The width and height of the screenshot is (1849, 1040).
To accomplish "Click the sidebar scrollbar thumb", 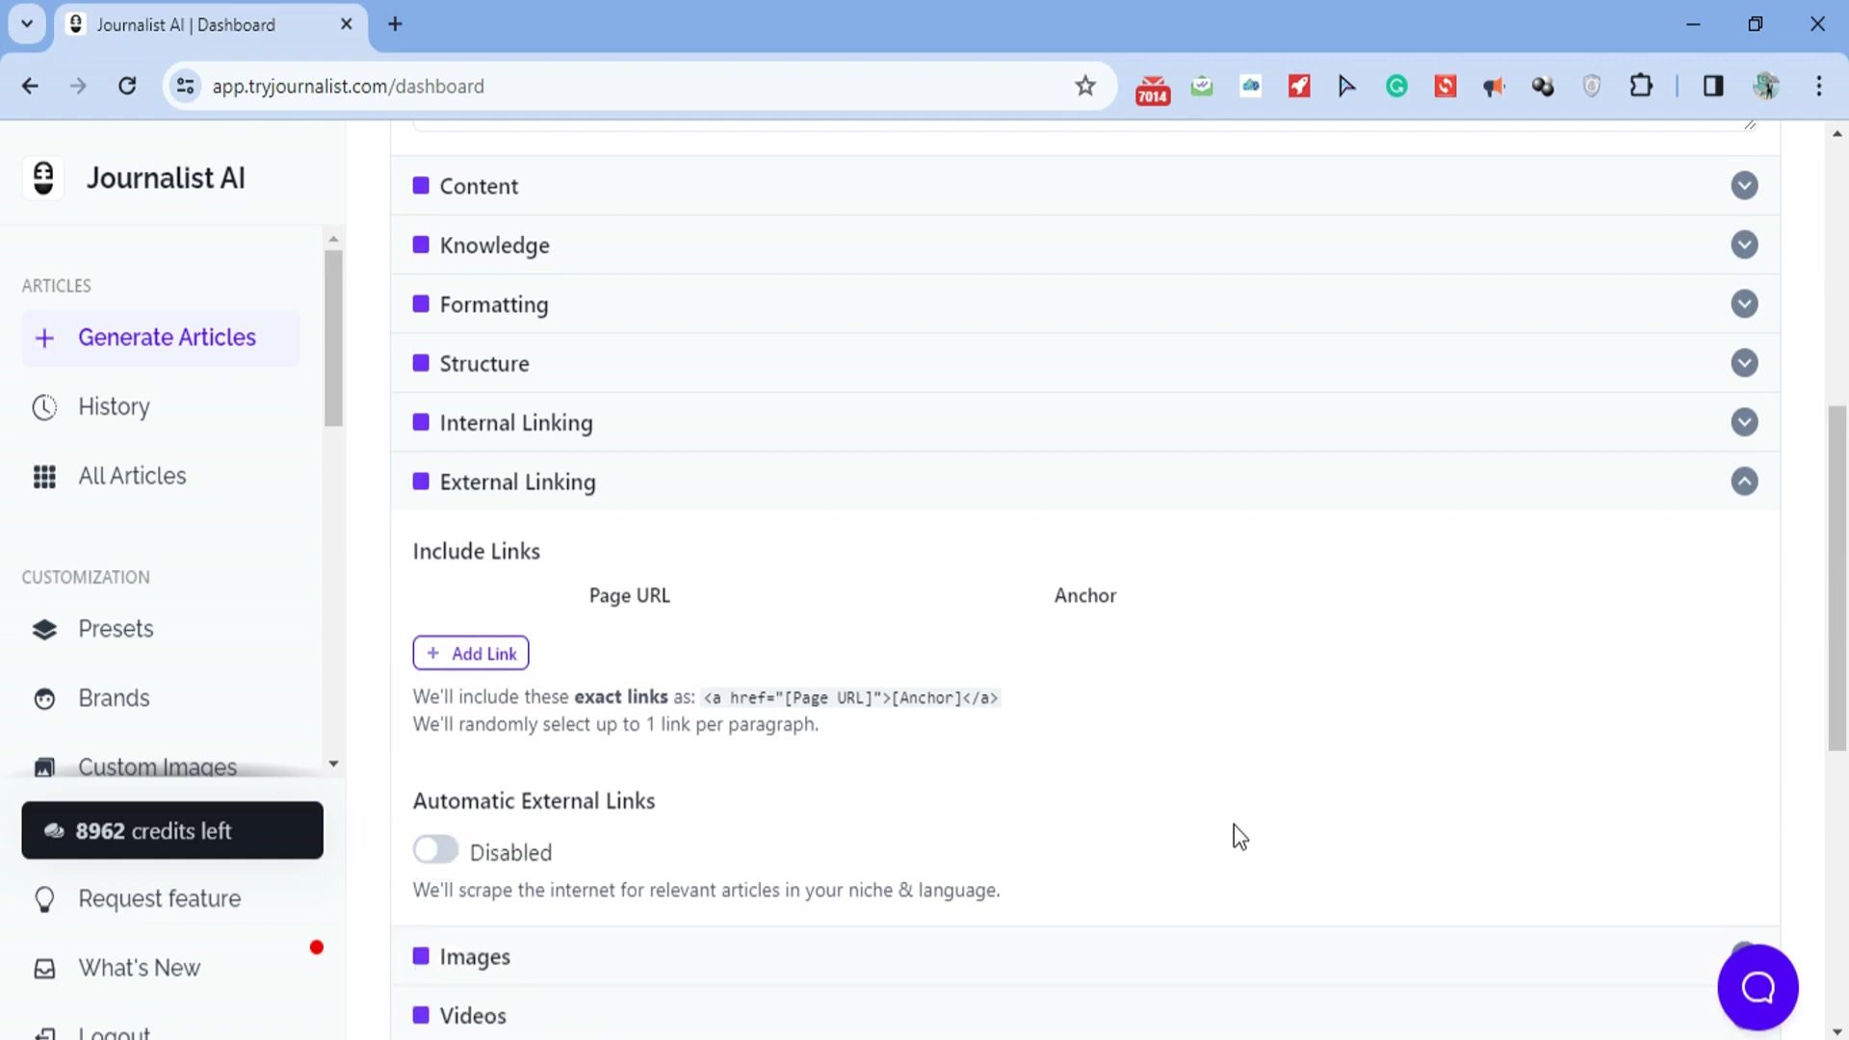I will (333, 338).
